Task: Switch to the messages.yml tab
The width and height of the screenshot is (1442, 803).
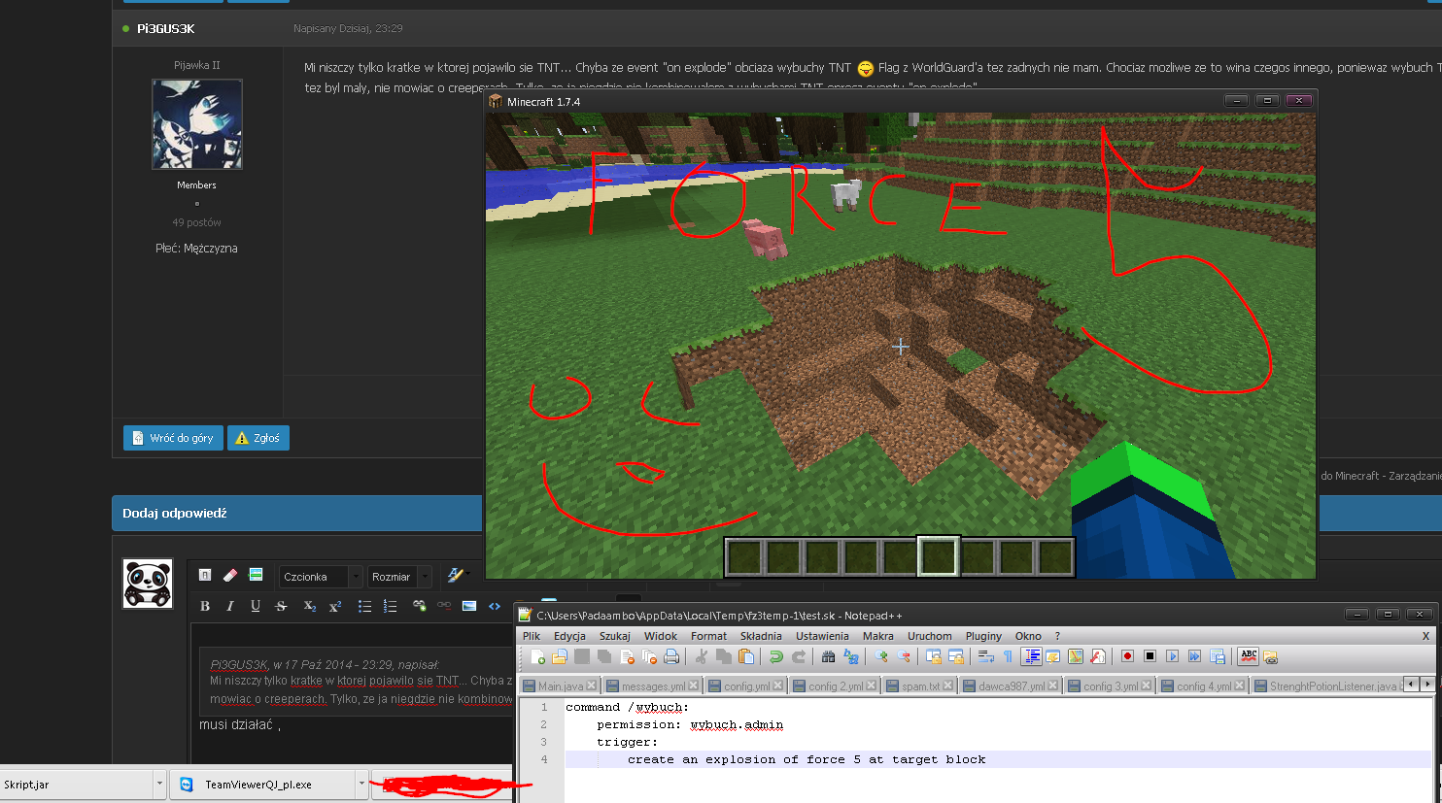Action: click(x=652, y=686)
